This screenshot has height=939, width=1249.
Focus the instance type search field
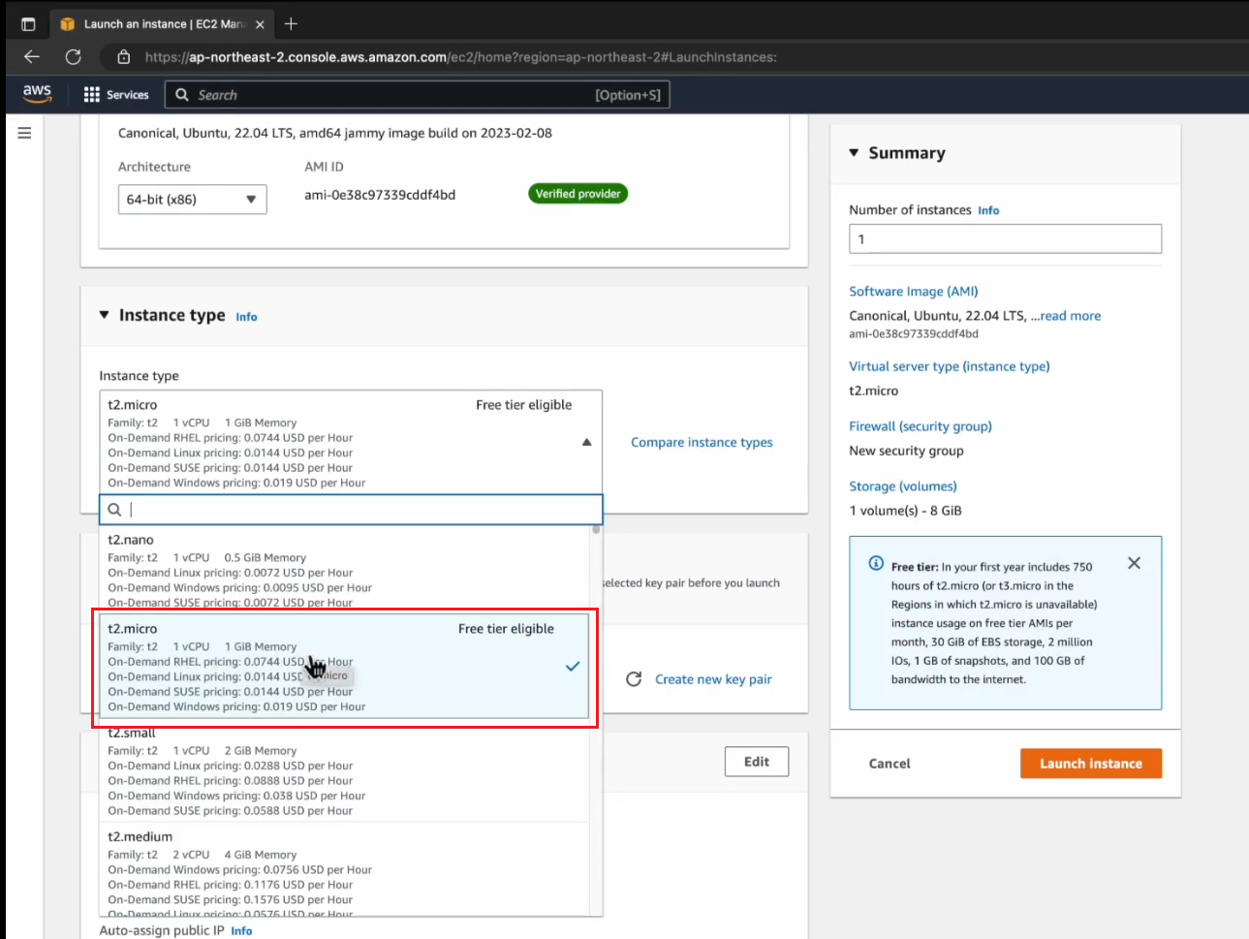pyautogui.click(x=351, y=510)
